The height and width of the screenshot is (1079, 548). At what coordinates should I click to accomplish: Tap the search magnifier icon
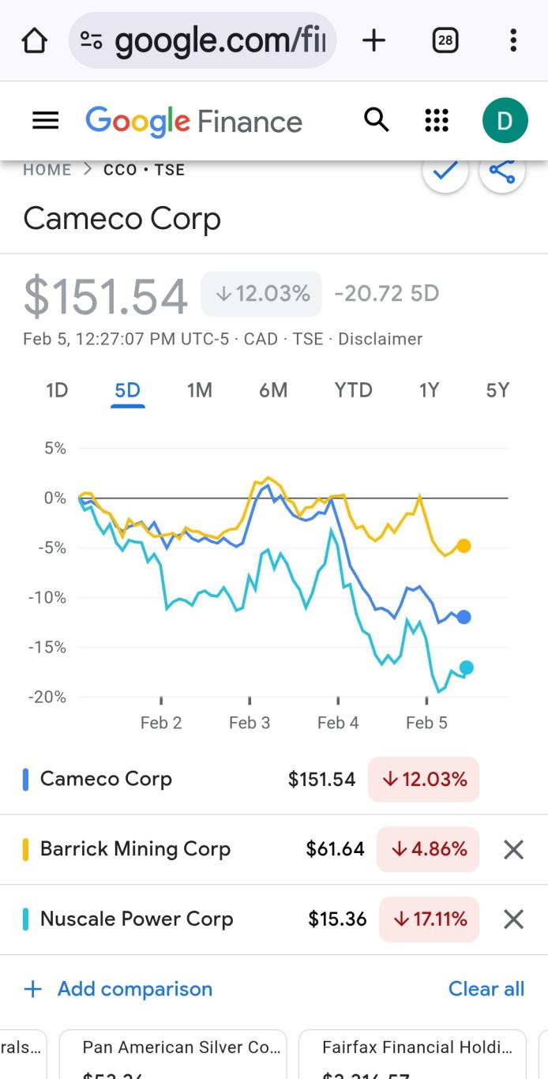pyautogui.click(x=377, y=121)
